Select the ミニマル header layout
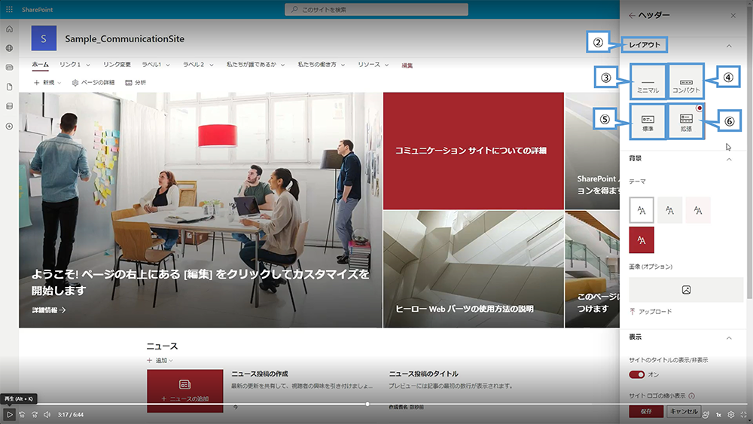 (x=648, y=81)
